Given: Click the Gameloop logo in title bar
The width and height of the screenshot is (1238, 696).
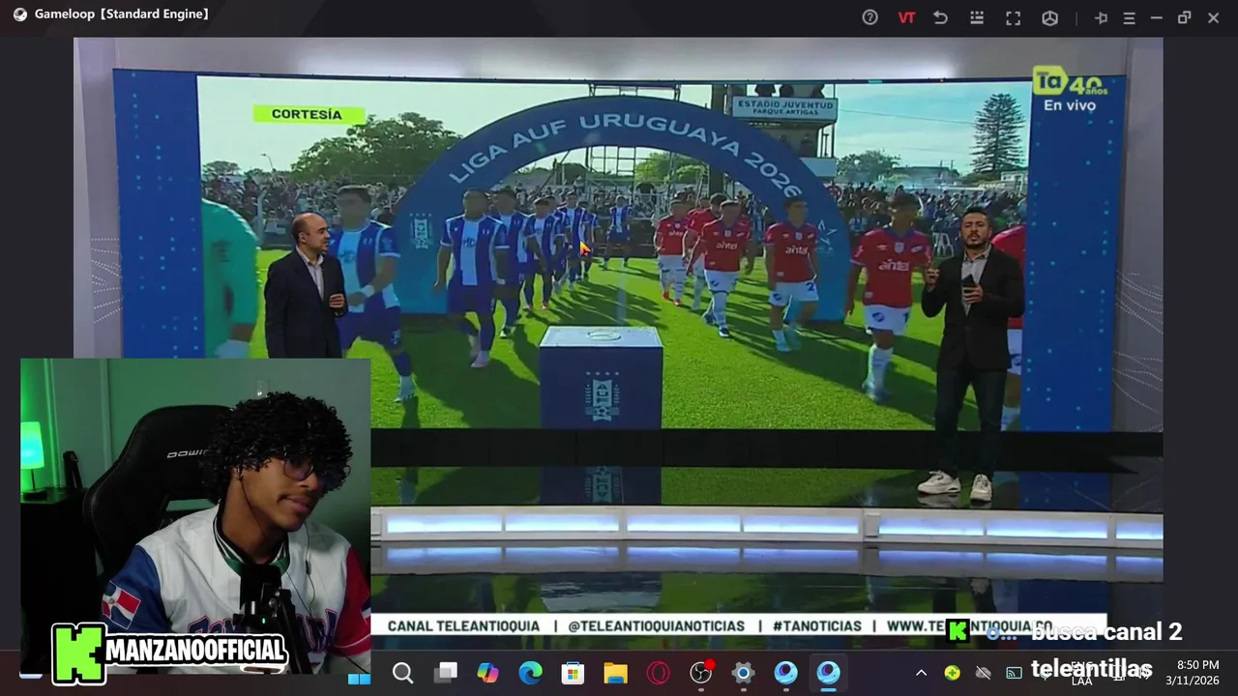Looking at the screenshot, I should coord(20,14).
